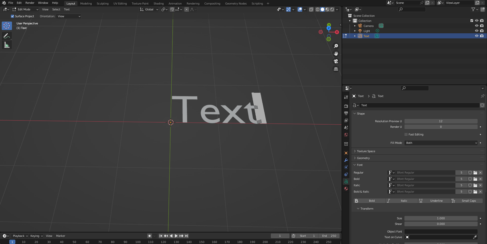Hide the Light object in viewport

click(x=476, y=31)
